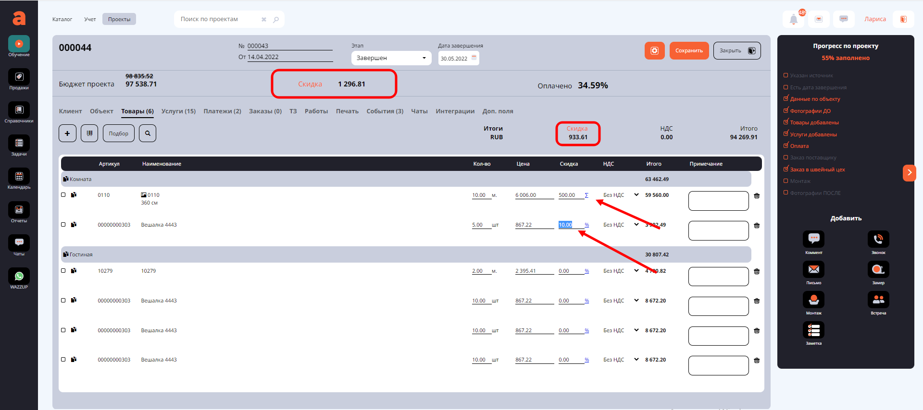923x410 pixels.
Task: Click the Сохранить button
Action: coord(688,50)
